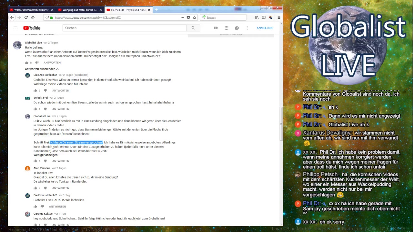The width and height of the screenshot is (413, 232).
Task: Open the YouTube apps grid icon
Action: pos(227,28)
